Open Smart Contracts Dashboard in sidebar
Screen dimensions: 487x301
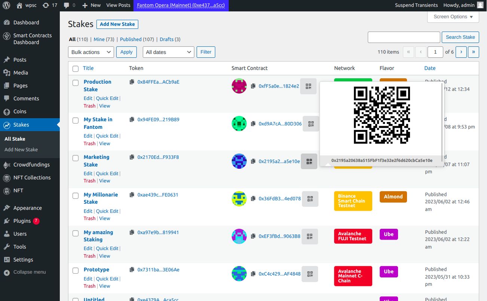click(30, 39)
